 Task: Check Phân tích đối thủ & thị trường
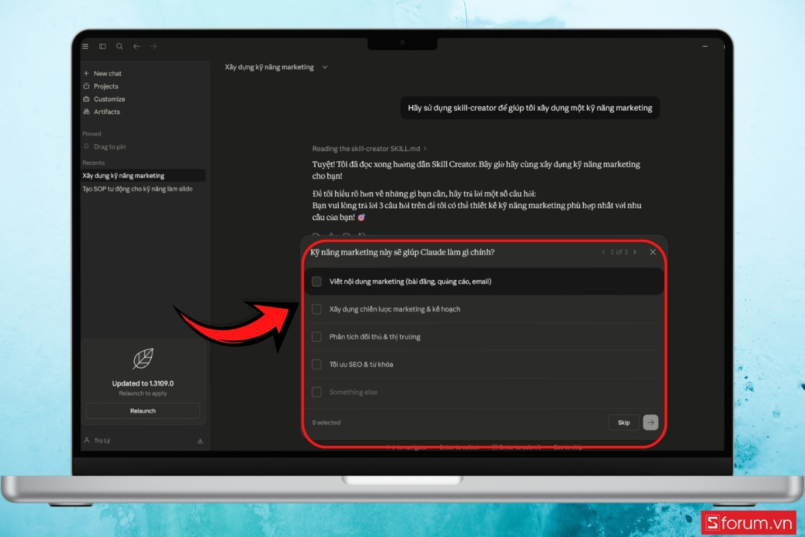click(x=317, y=336)
